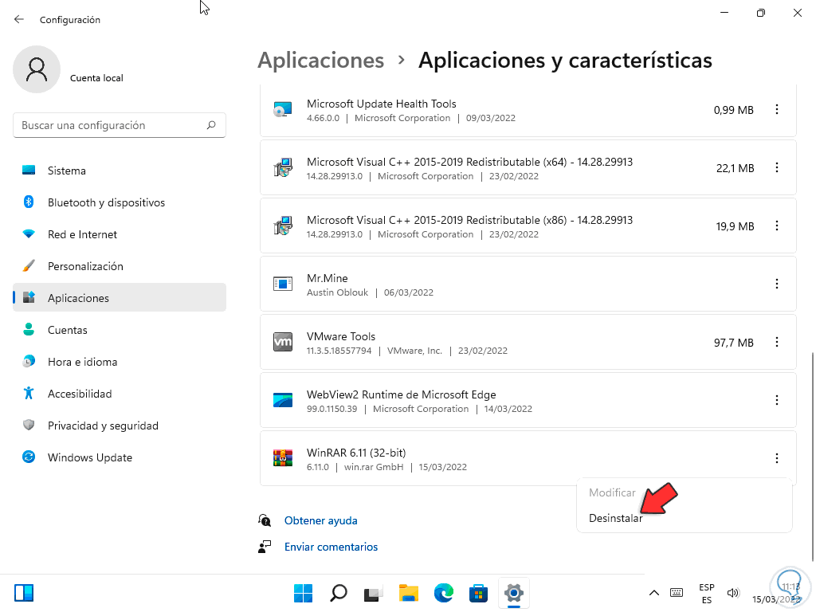Click the Windows Update sync icon
Image resolution: width=816 pixels, height=612 pixels.
pos(29,457)
